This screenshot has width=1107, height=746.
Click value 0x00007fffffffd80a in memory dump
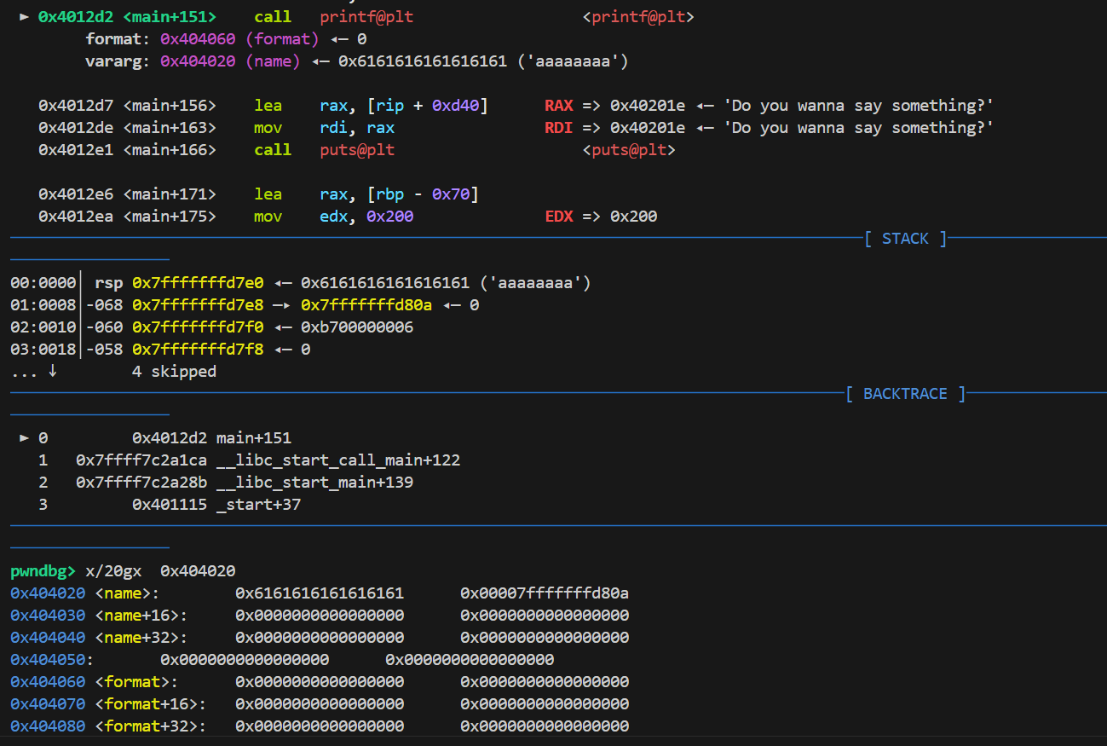coord(545,593)
